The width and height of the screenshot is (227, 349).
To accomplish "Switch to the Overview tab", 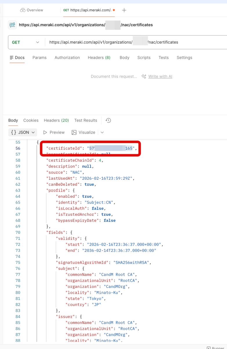I will pos(32,10).
